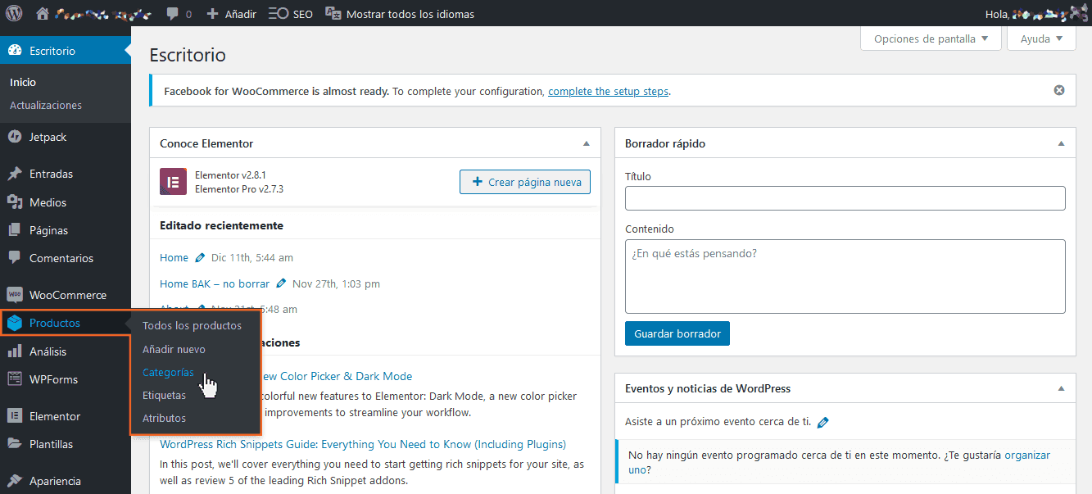The image size is (1092, 494).
Task: Open the Opciones de pantalla dropdown
Action: coord(930,38)
